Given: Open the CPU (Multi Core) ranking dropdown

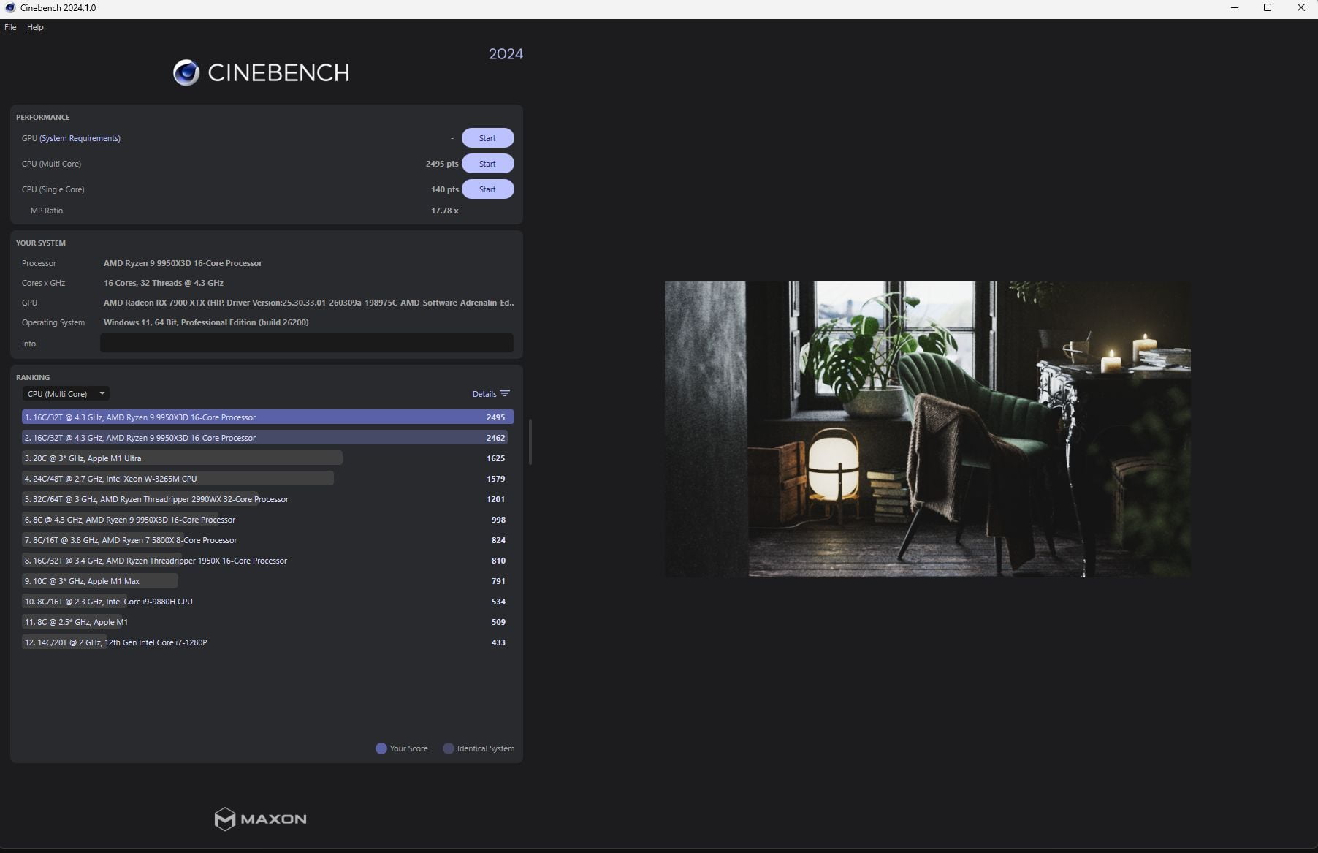Looking at the screenshot, I should click(x=66, y=394).
